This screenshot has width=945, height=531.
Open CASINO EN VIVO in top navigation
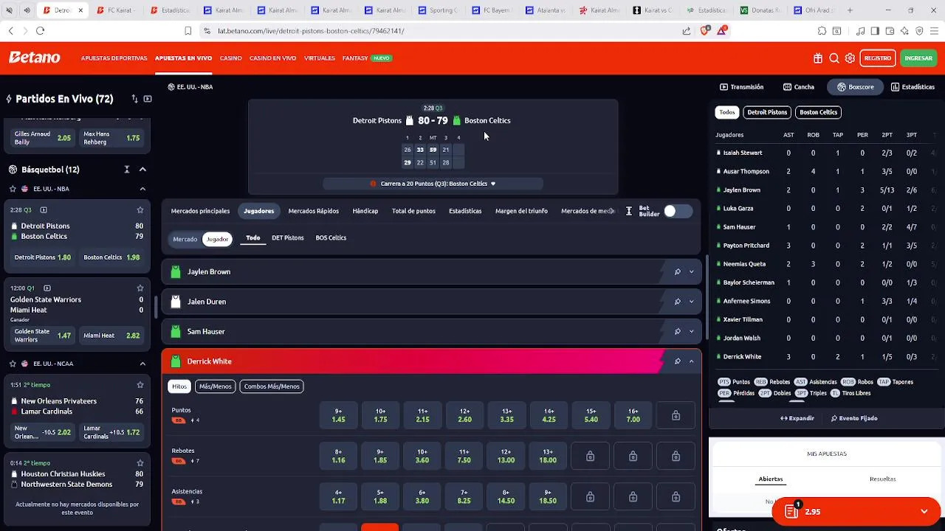(272, 58)
